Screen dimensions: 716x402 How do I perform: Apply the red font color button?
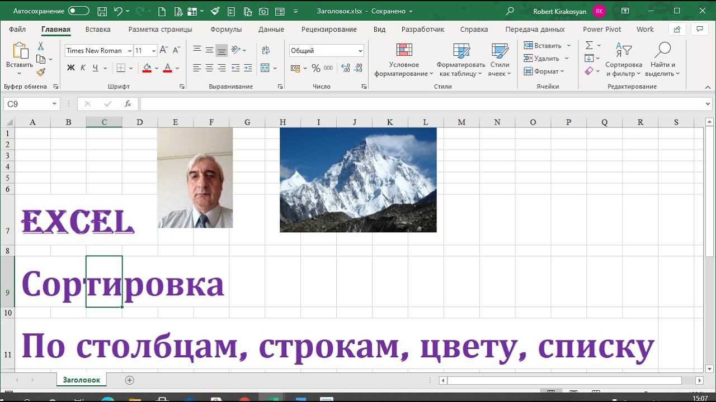pyautogui.click(x=167, y=68)
